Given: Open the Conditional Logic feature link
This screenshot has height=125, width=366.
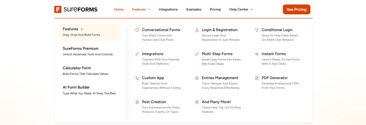Looking at the screenshot, I should coord(277,30).
